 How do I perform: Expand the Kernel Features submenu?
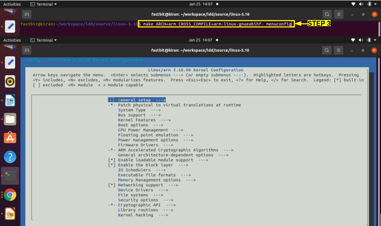pos(144,120)
